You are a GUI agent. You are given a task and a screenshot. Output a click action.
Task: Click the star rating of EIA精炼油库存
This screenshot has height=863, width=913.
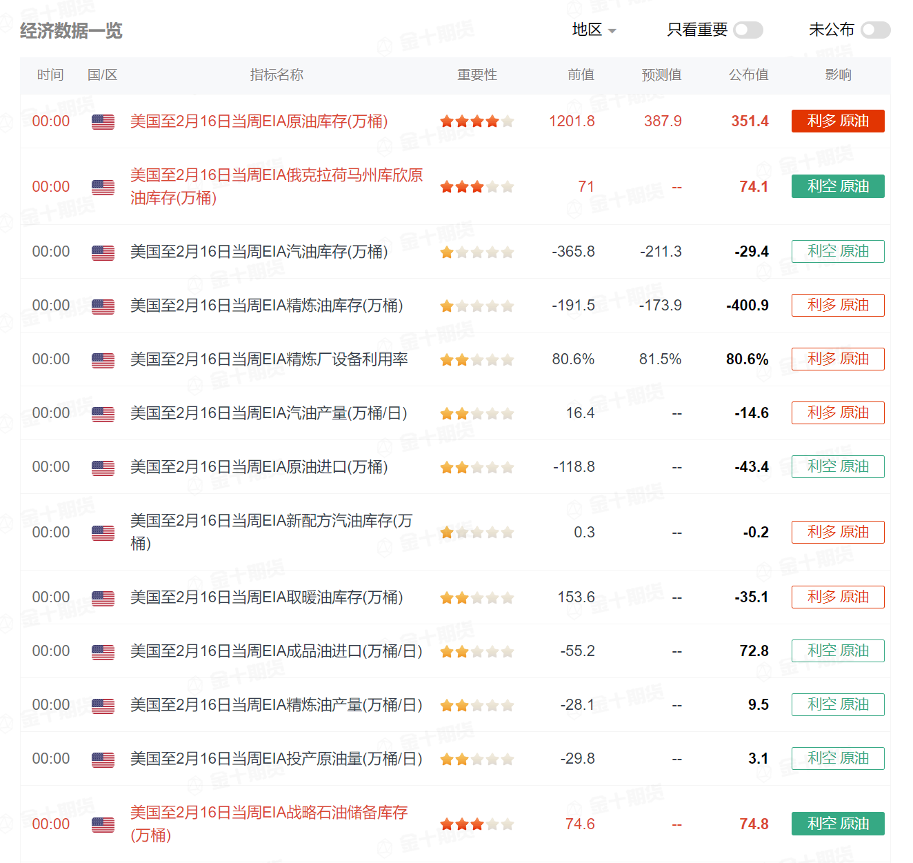[477, 306]
